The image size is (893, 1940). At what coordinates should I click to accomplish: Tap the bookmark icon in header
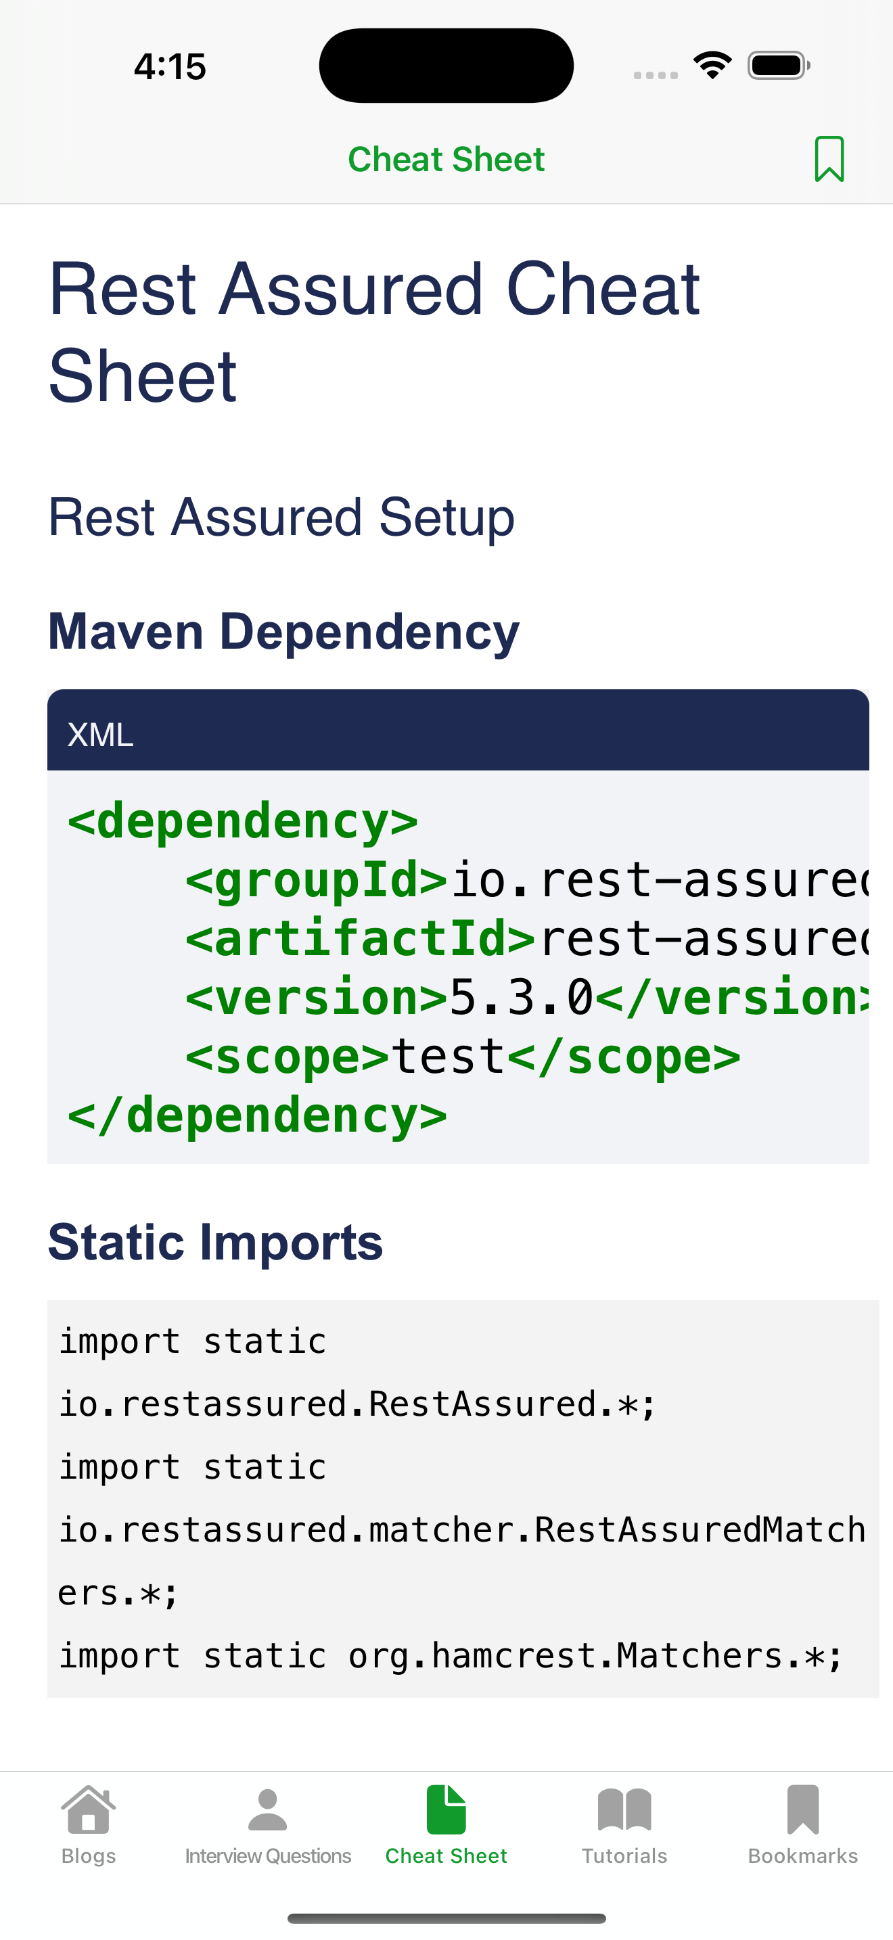tap(829, 159)
